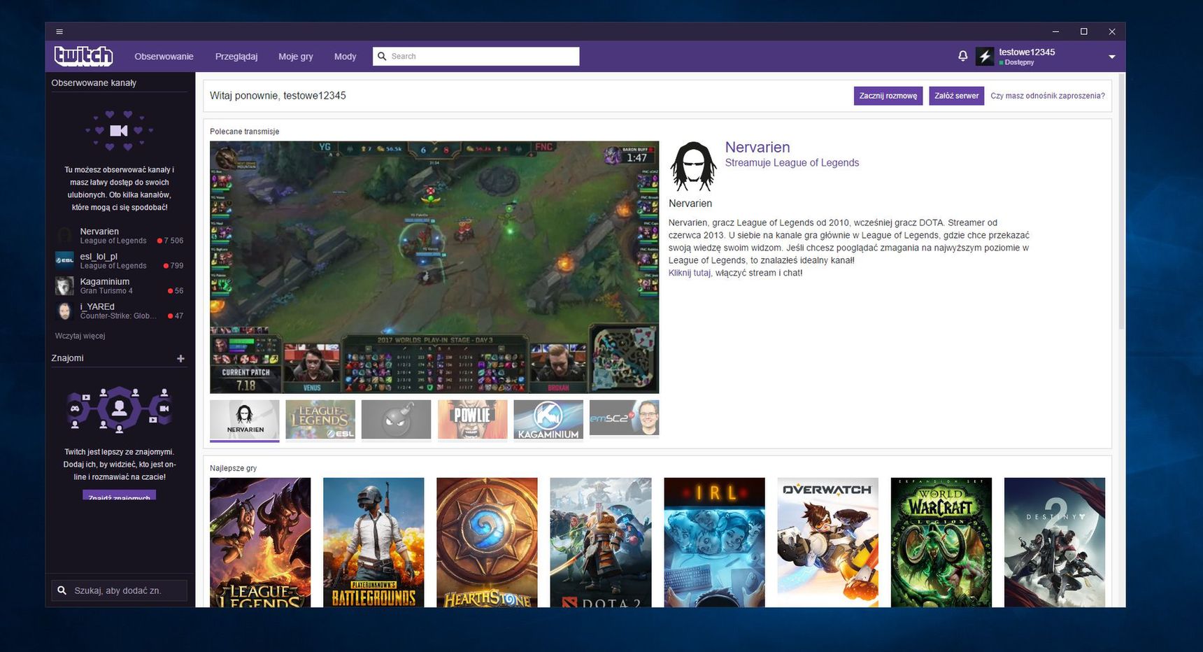Click 'Kliknij tutaj' link
The height and width of the screenshot is (652, 1203).
pyautogui.click(x=690, y=273)
